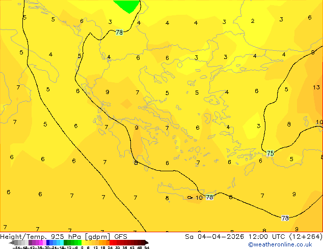Click the "78" contour label beside the 10 value
323x249 pixels.
tap(209, 197)
